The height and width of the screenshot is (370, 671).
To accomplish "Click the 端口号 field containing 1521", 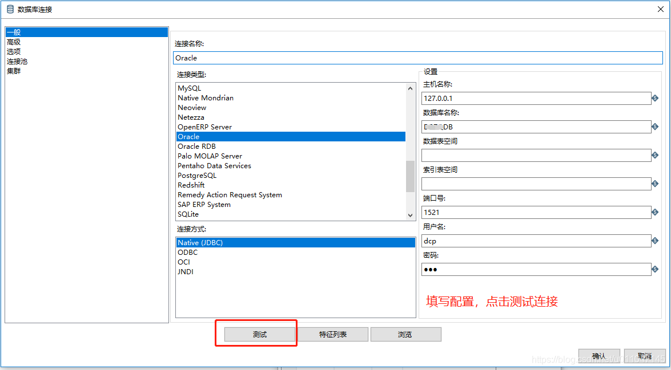I will coord(536,212).
